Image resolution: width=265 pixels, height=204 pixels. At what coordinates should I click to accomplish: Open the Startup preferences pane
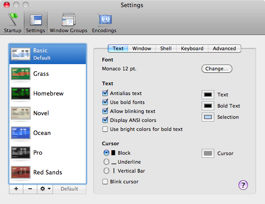(x=13, y=23)
